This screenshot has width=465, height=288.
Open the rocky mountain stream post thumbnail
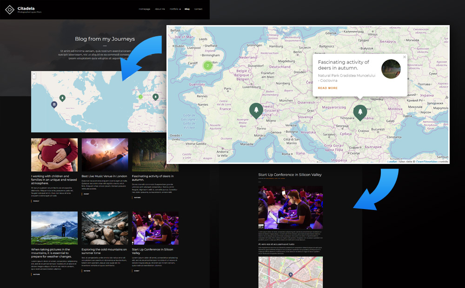[x=105, y=228]
